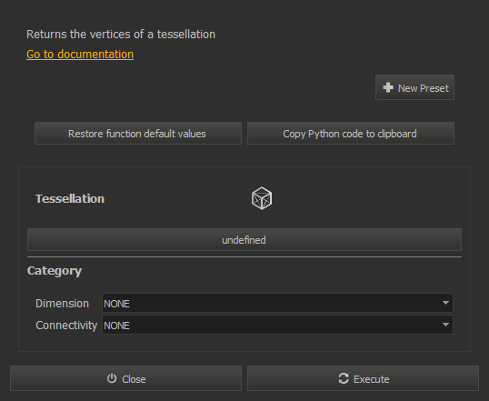Copy Python code to clipboard
The height and width of the screenshot is (401, 489).
pyautogui.click(x=351, y=134)
